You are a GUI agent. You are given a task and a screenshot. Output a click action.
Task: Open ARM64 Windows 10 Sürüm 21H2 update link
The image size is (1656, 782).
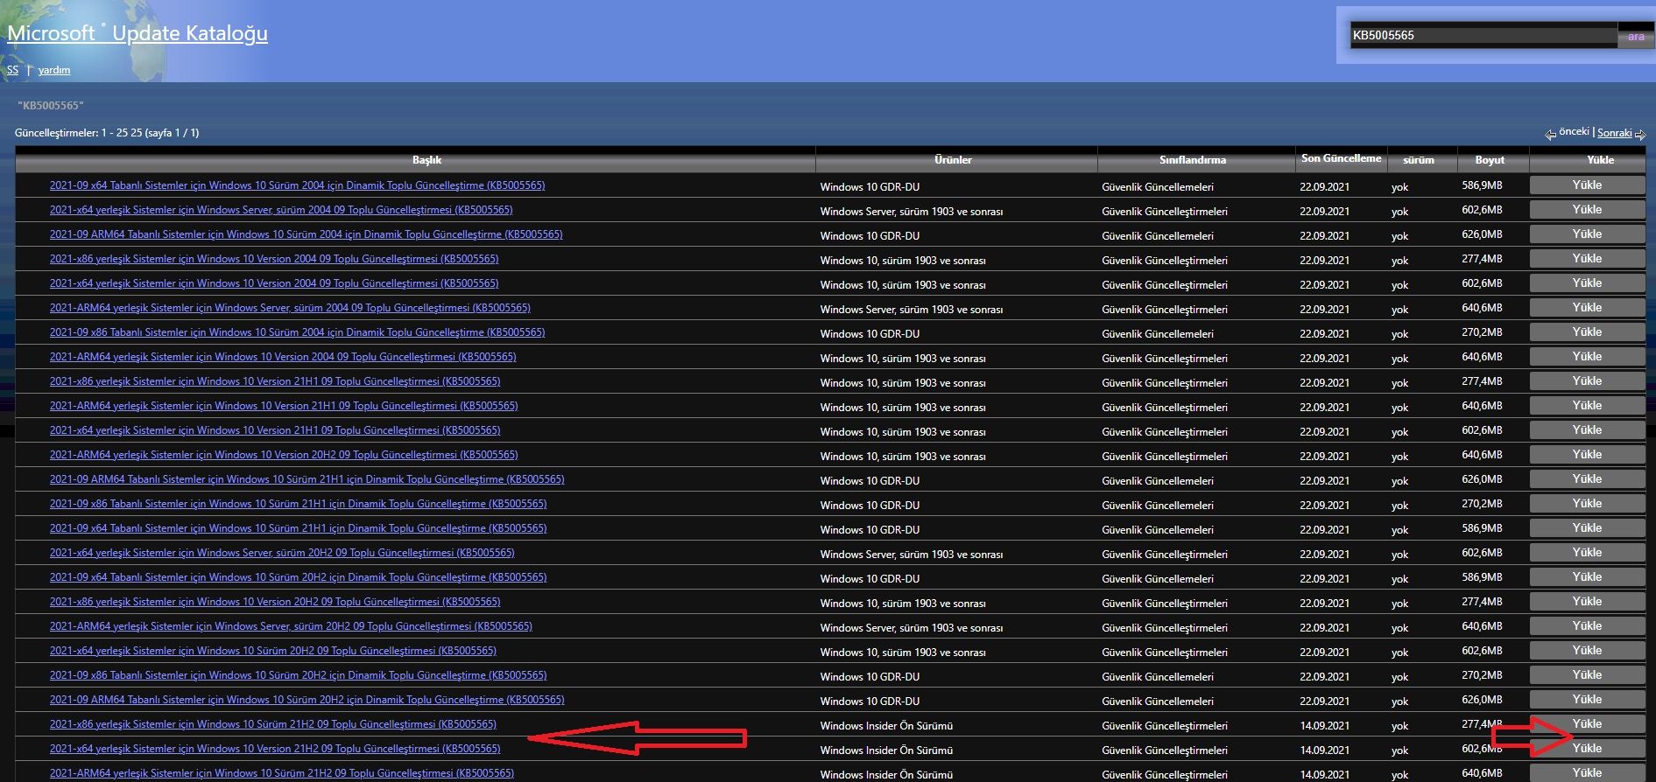[x=282, y=773]
